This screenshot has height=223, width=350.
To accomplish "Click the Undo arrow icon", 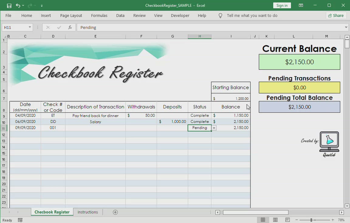I will (x=18, y=5).
